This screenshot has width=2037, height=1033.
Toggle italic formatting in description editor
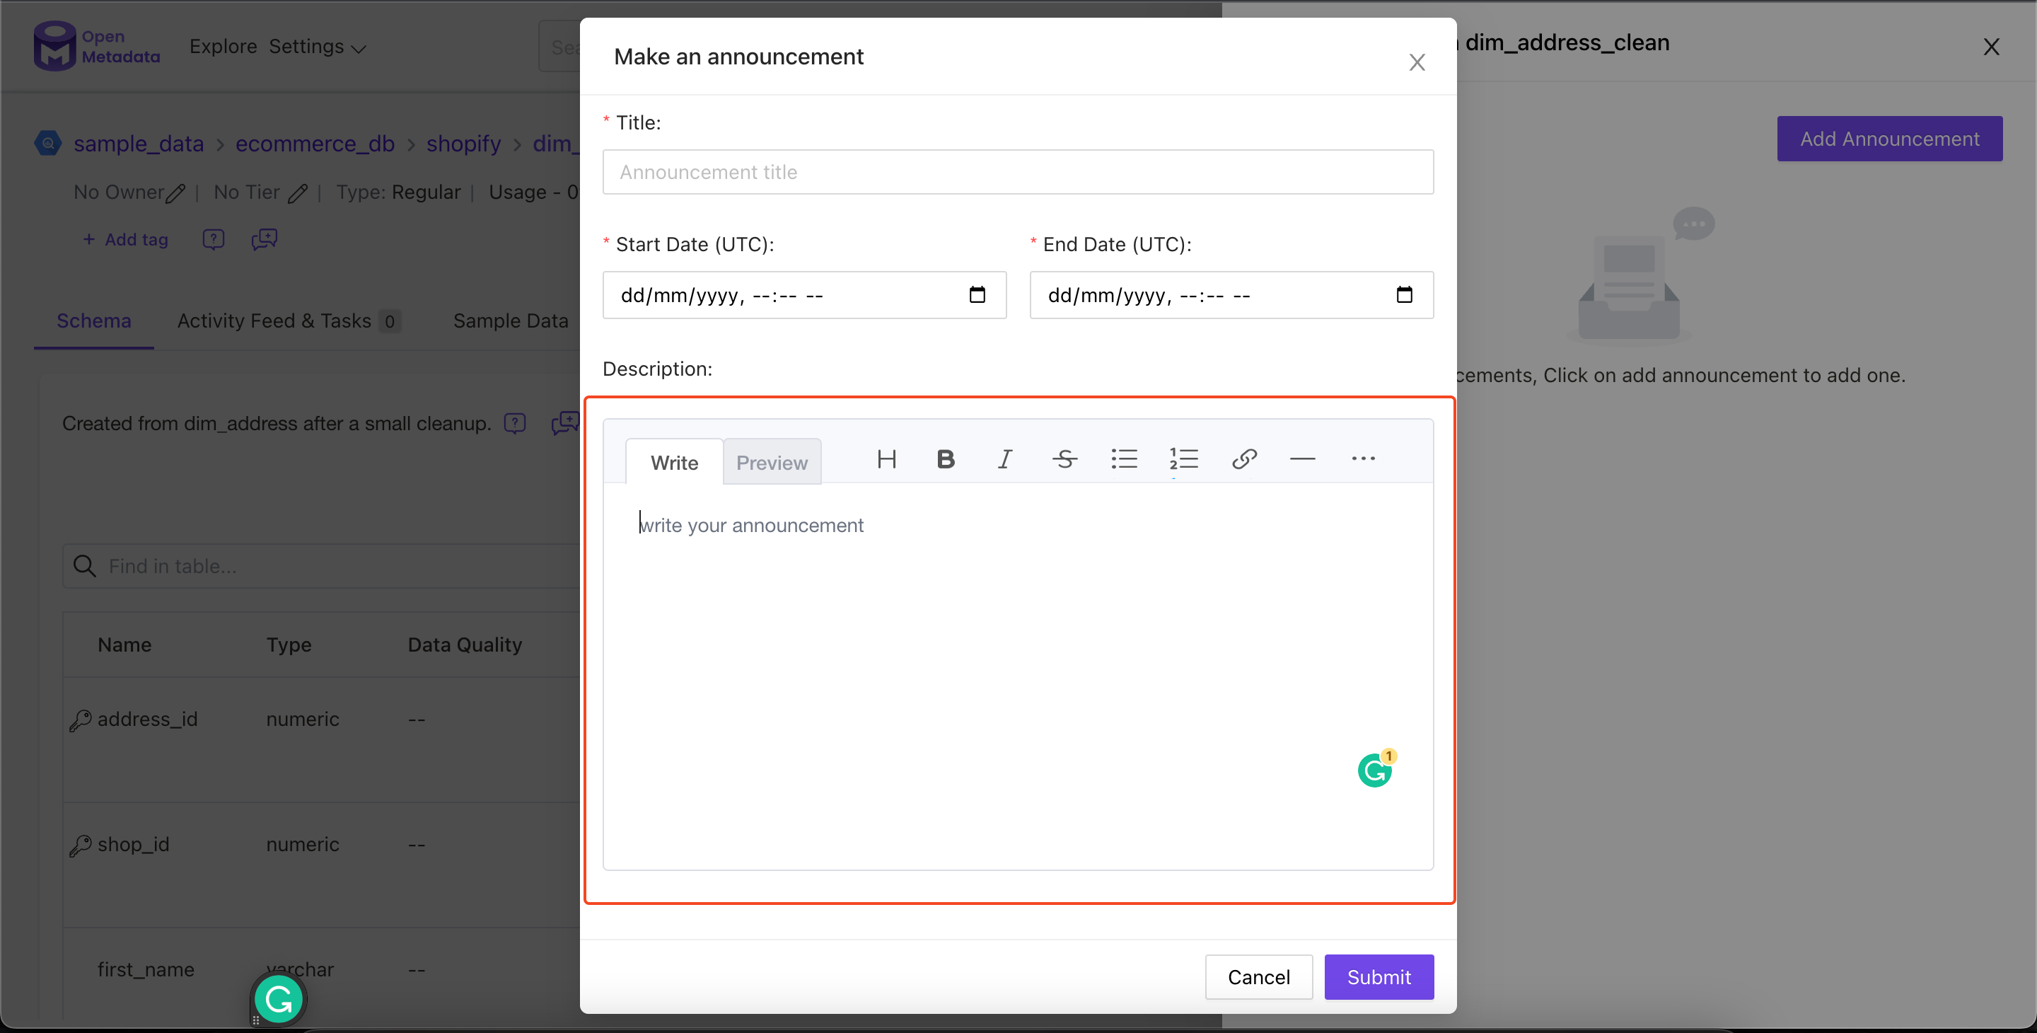click(1004, 460)
